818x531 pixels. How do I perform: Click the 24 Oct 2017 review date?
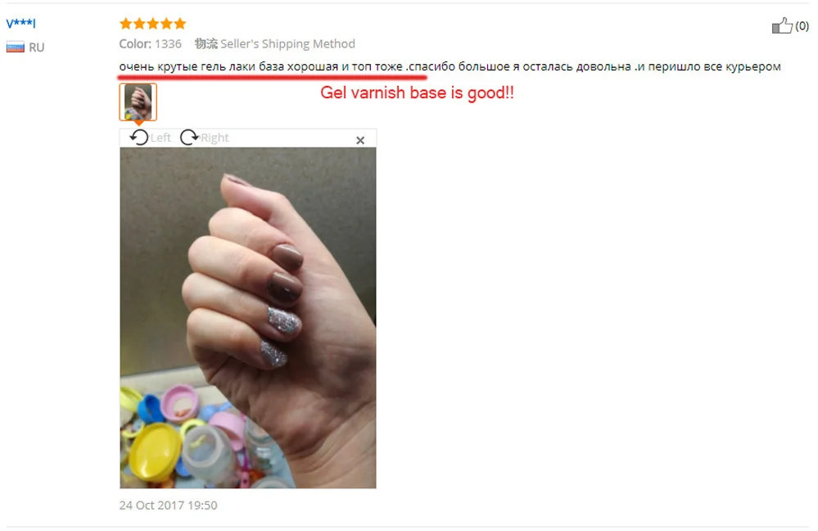(x=168, y=505)
